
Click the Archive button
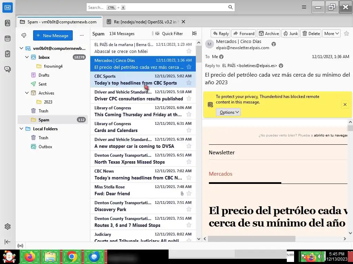click(269, 33)
